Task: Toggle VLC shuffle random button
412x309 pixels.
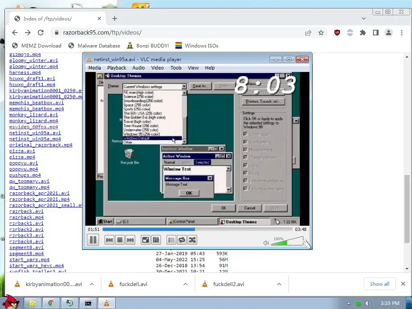Action: click(192, 240)
